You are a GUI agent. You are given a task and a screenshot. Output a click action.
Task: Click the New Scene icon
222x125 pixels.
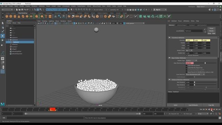coord(17,10)
